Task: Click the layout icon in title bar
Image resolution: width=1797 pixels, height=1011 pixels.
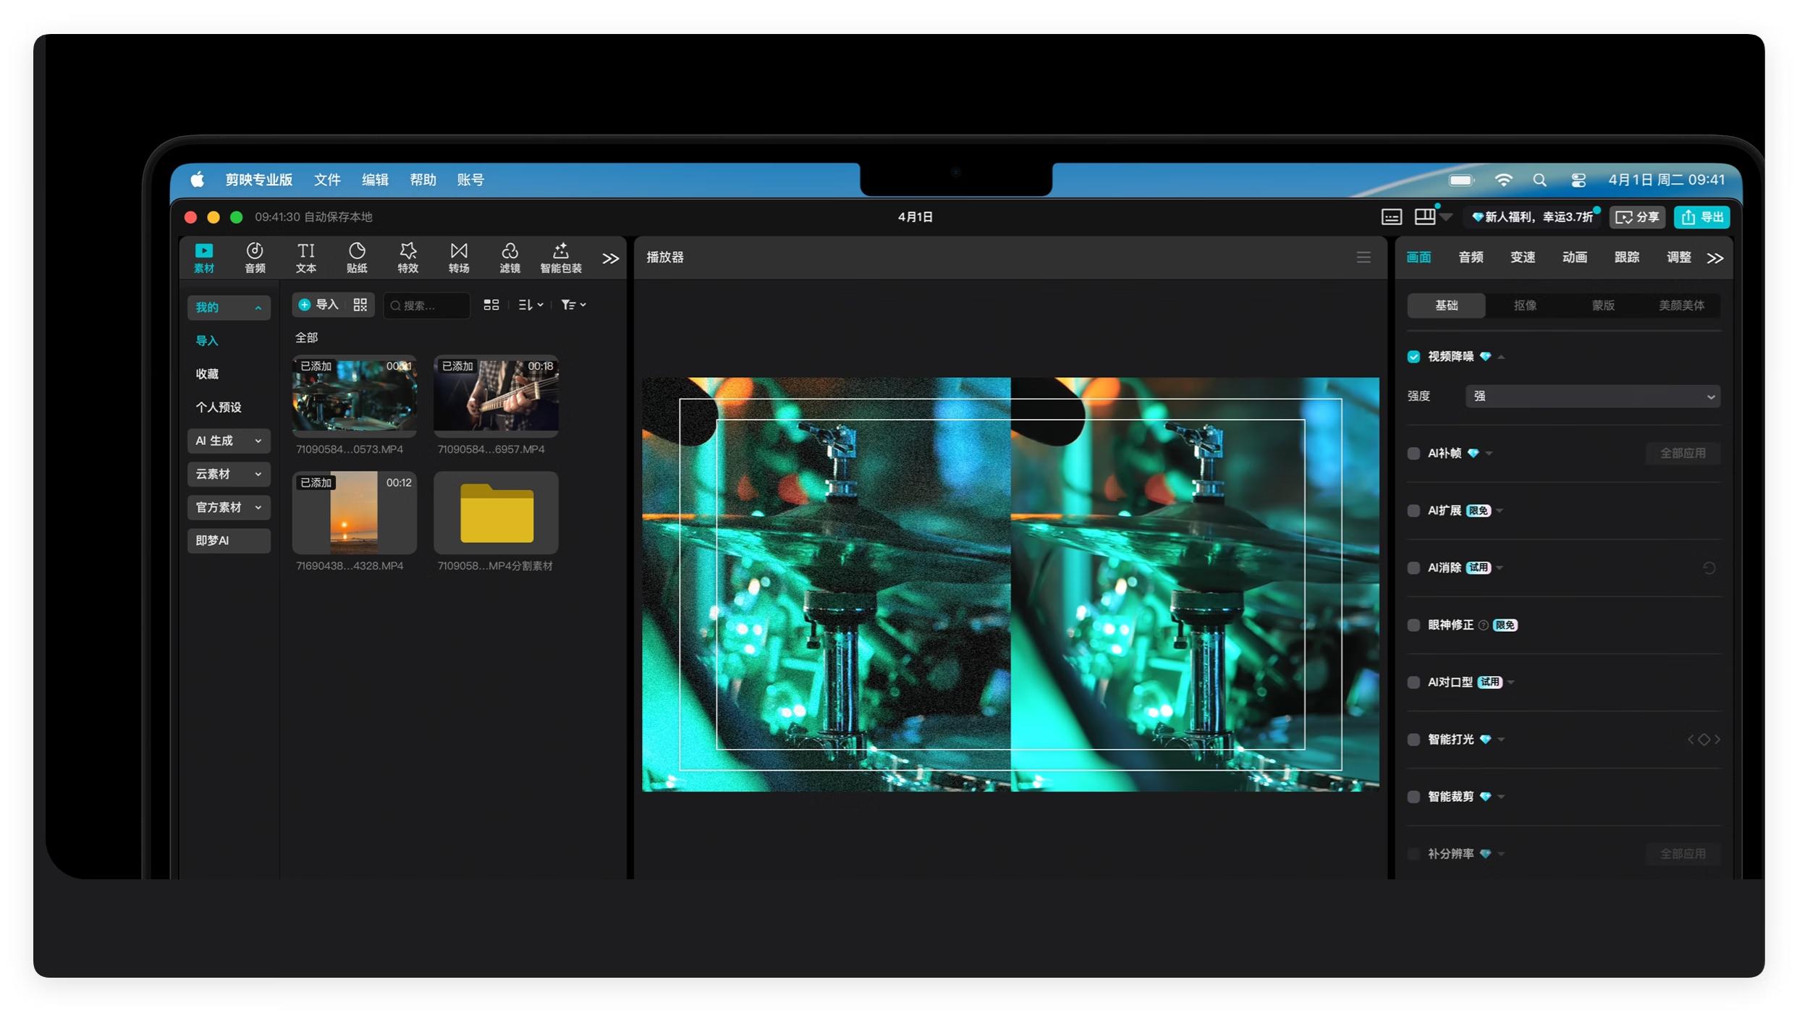Action: point(1425,217)
